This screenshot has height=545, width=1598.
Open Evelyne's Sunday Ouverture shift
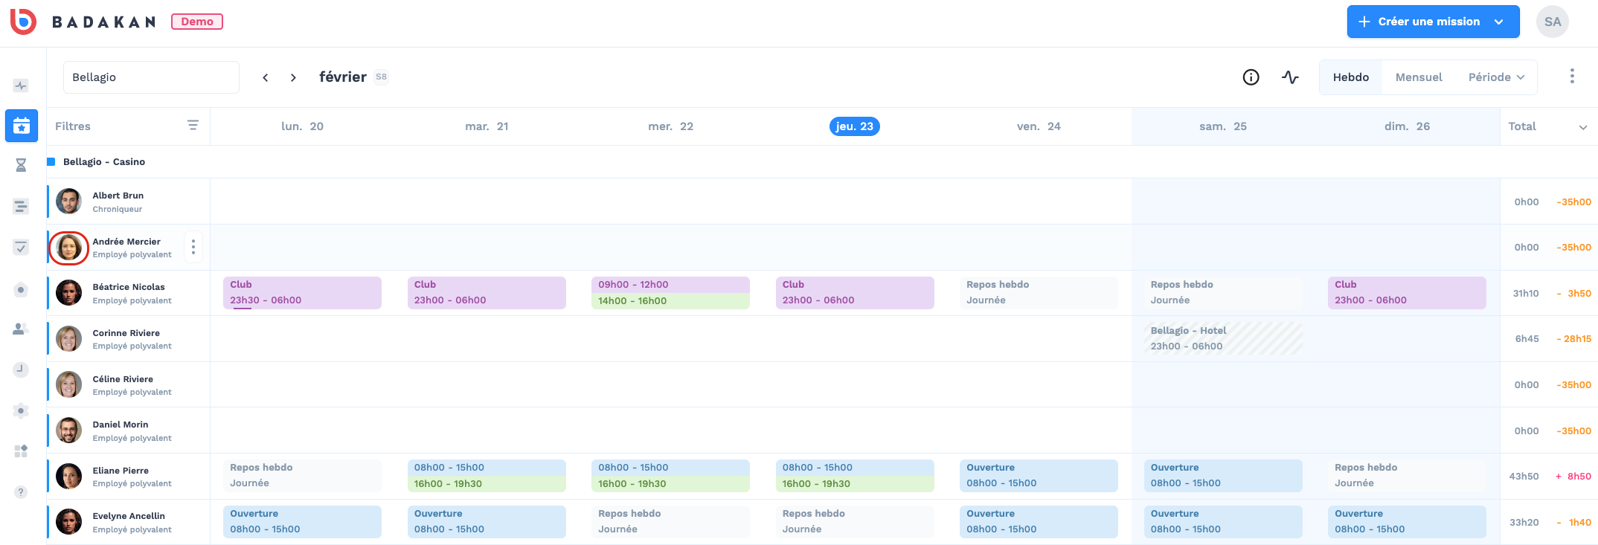coord(1407,522)
